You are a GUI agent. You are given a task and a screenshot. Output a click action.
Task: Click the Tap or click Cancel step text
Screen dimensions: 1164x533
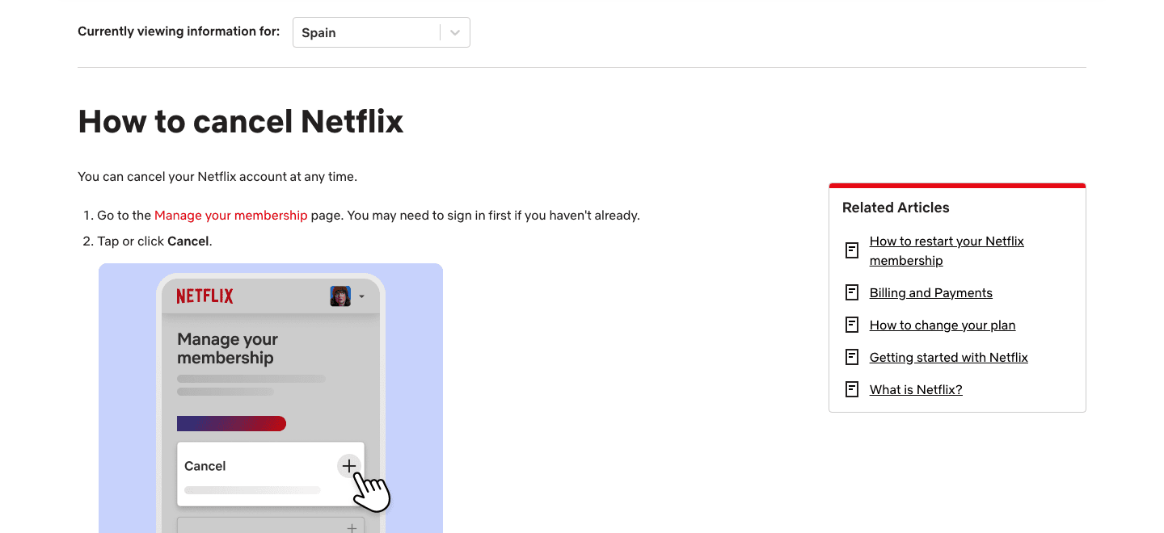point(154,241)
